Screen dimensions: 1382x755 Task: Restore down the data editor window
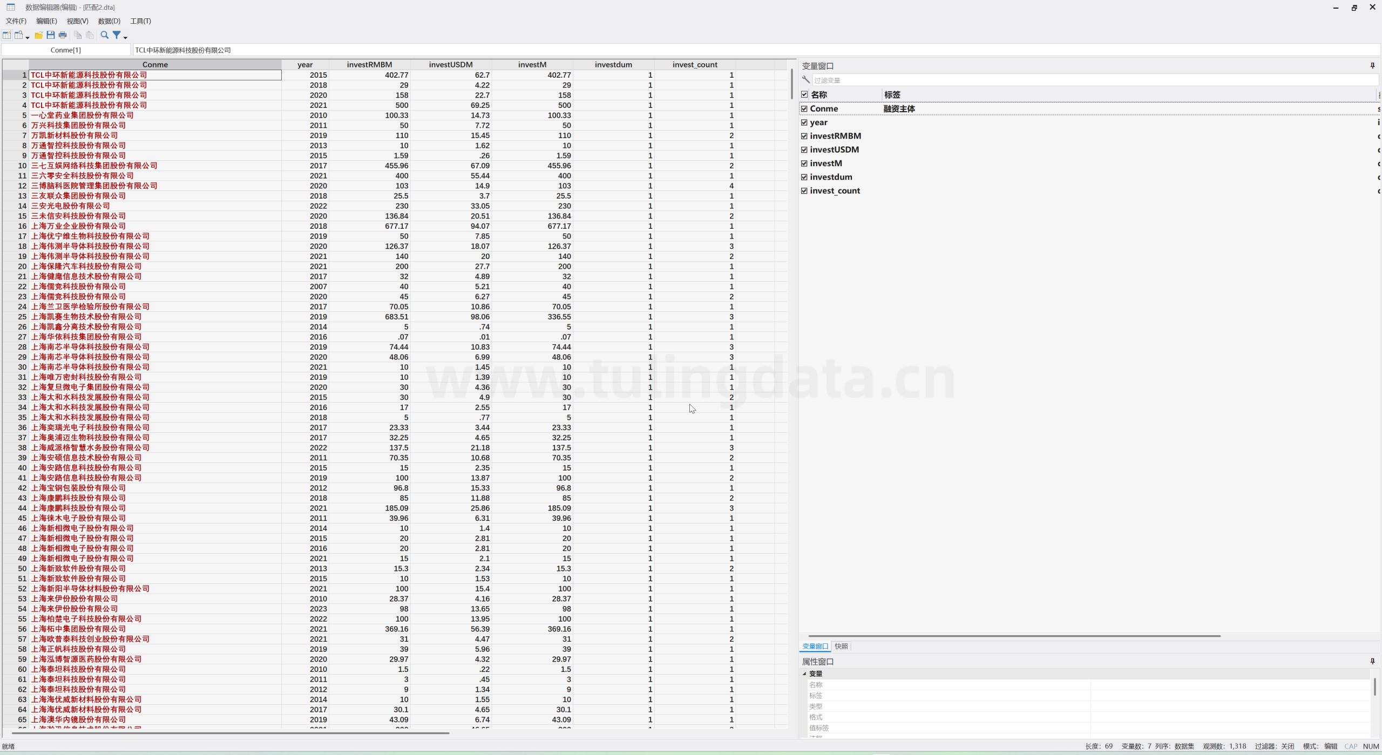click(x=1354, y=8)
